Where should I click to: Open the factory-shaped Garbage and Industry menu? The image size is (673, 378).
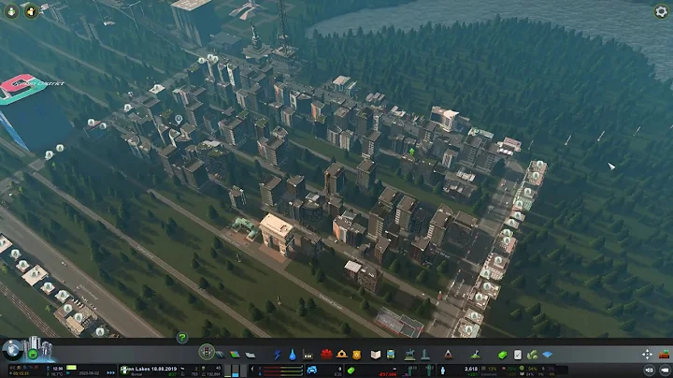pyautogui.click(x=308, y=355)
